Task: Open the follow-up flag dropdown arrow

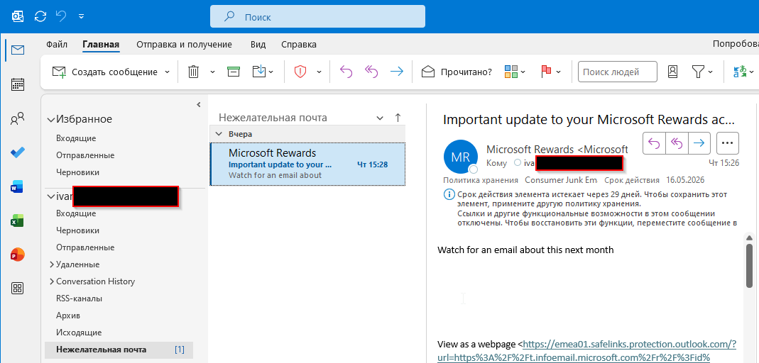Action: click(x=558, y=72)
